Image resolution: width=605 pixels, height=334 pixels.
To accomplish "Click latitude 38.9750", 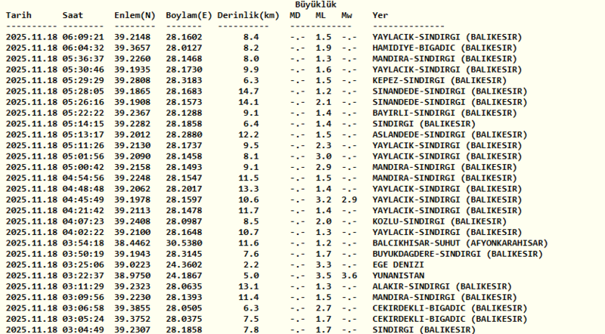I will pos(132,275).
